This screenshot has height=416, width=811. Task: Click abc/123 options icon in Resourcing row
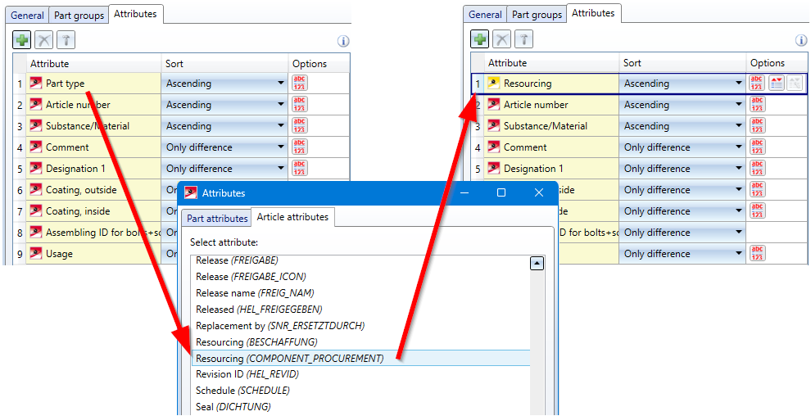point(758,83)
